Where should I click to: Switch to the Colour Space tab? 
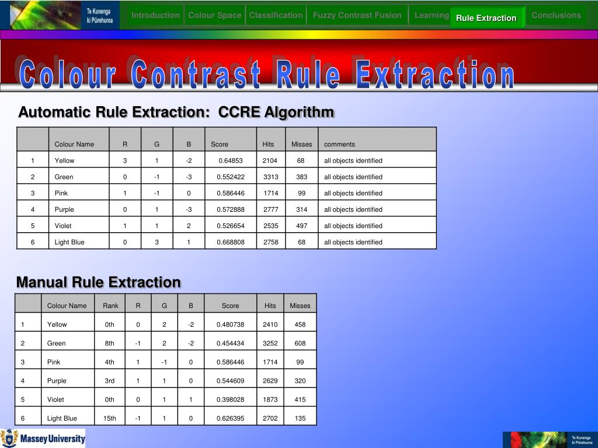click(x=215, y=15)
